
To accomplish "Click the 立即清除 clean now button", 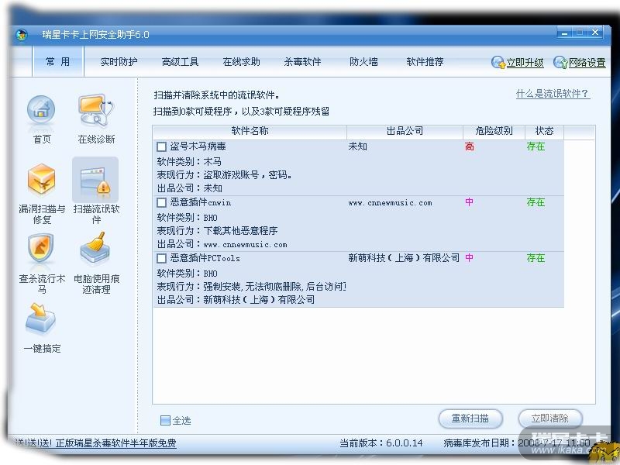I will coord(550,418).
